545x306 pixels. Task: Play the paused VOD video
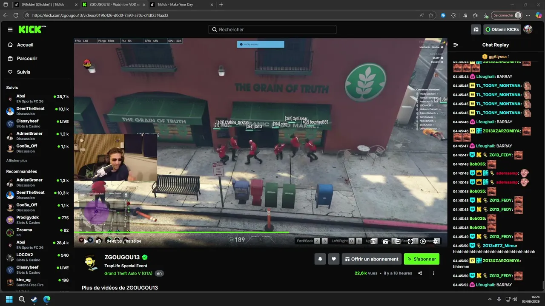[x=85, y=241]
